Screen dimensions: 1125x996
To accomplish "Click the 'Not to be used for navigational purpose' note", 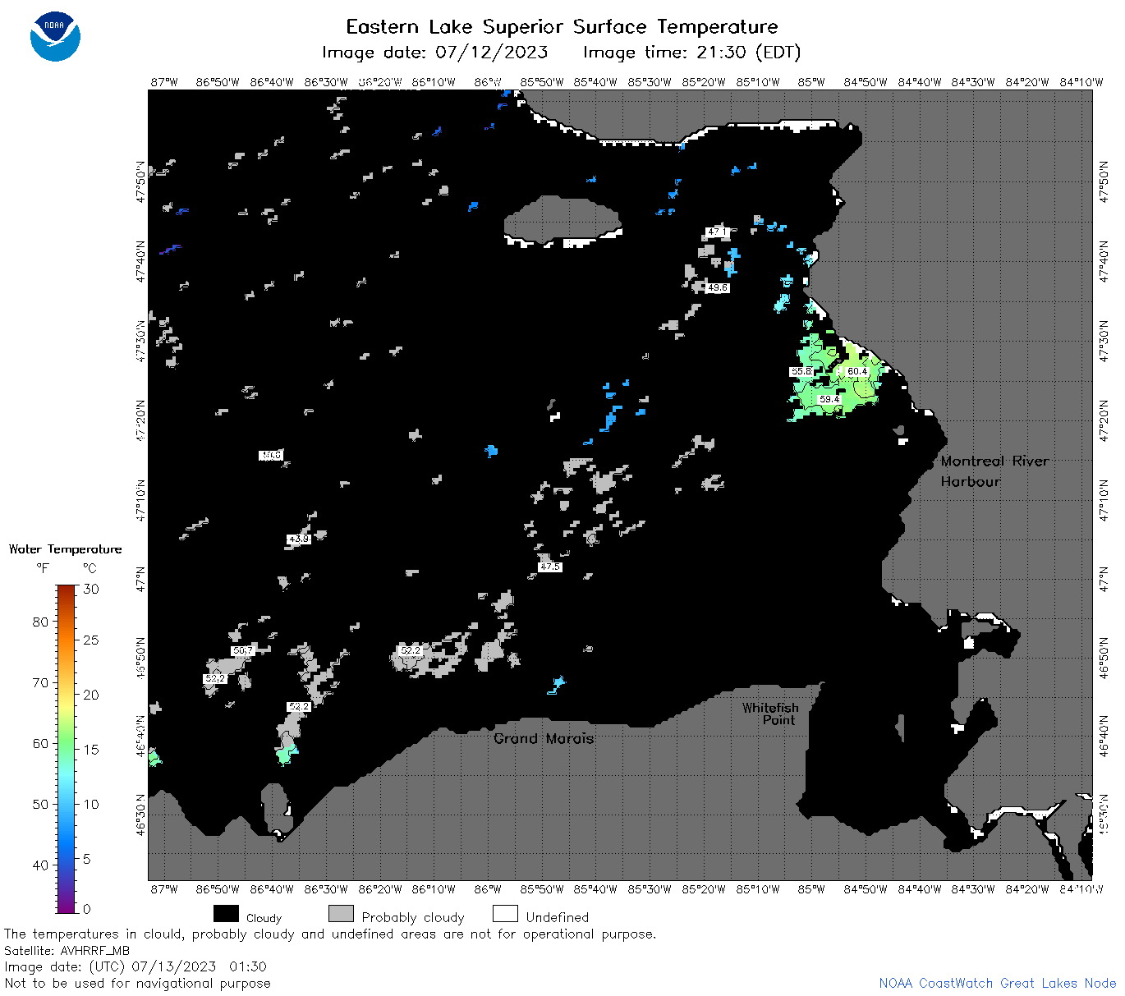I will point(137,983).
